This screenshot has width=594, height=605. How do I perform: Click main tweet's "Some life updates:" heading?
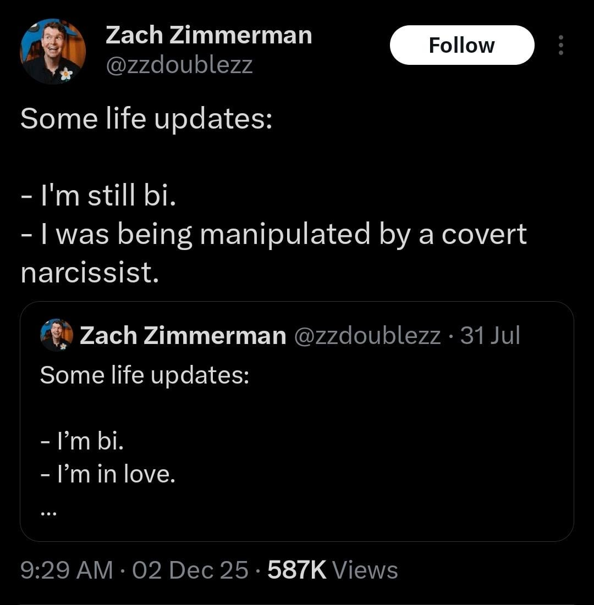point(146,119)
